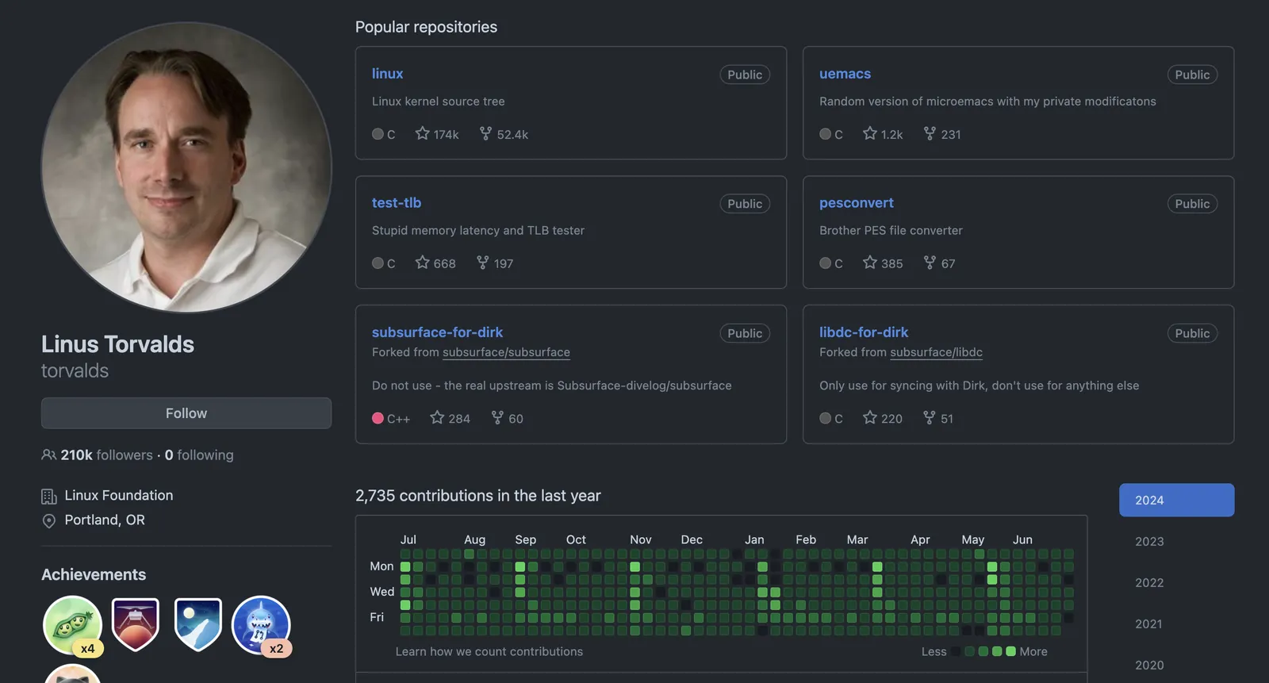Viewport: 1269px width, 683px height.
Task: Click the Arctic Code Vault achievement badge
Action: pos(197,624)
